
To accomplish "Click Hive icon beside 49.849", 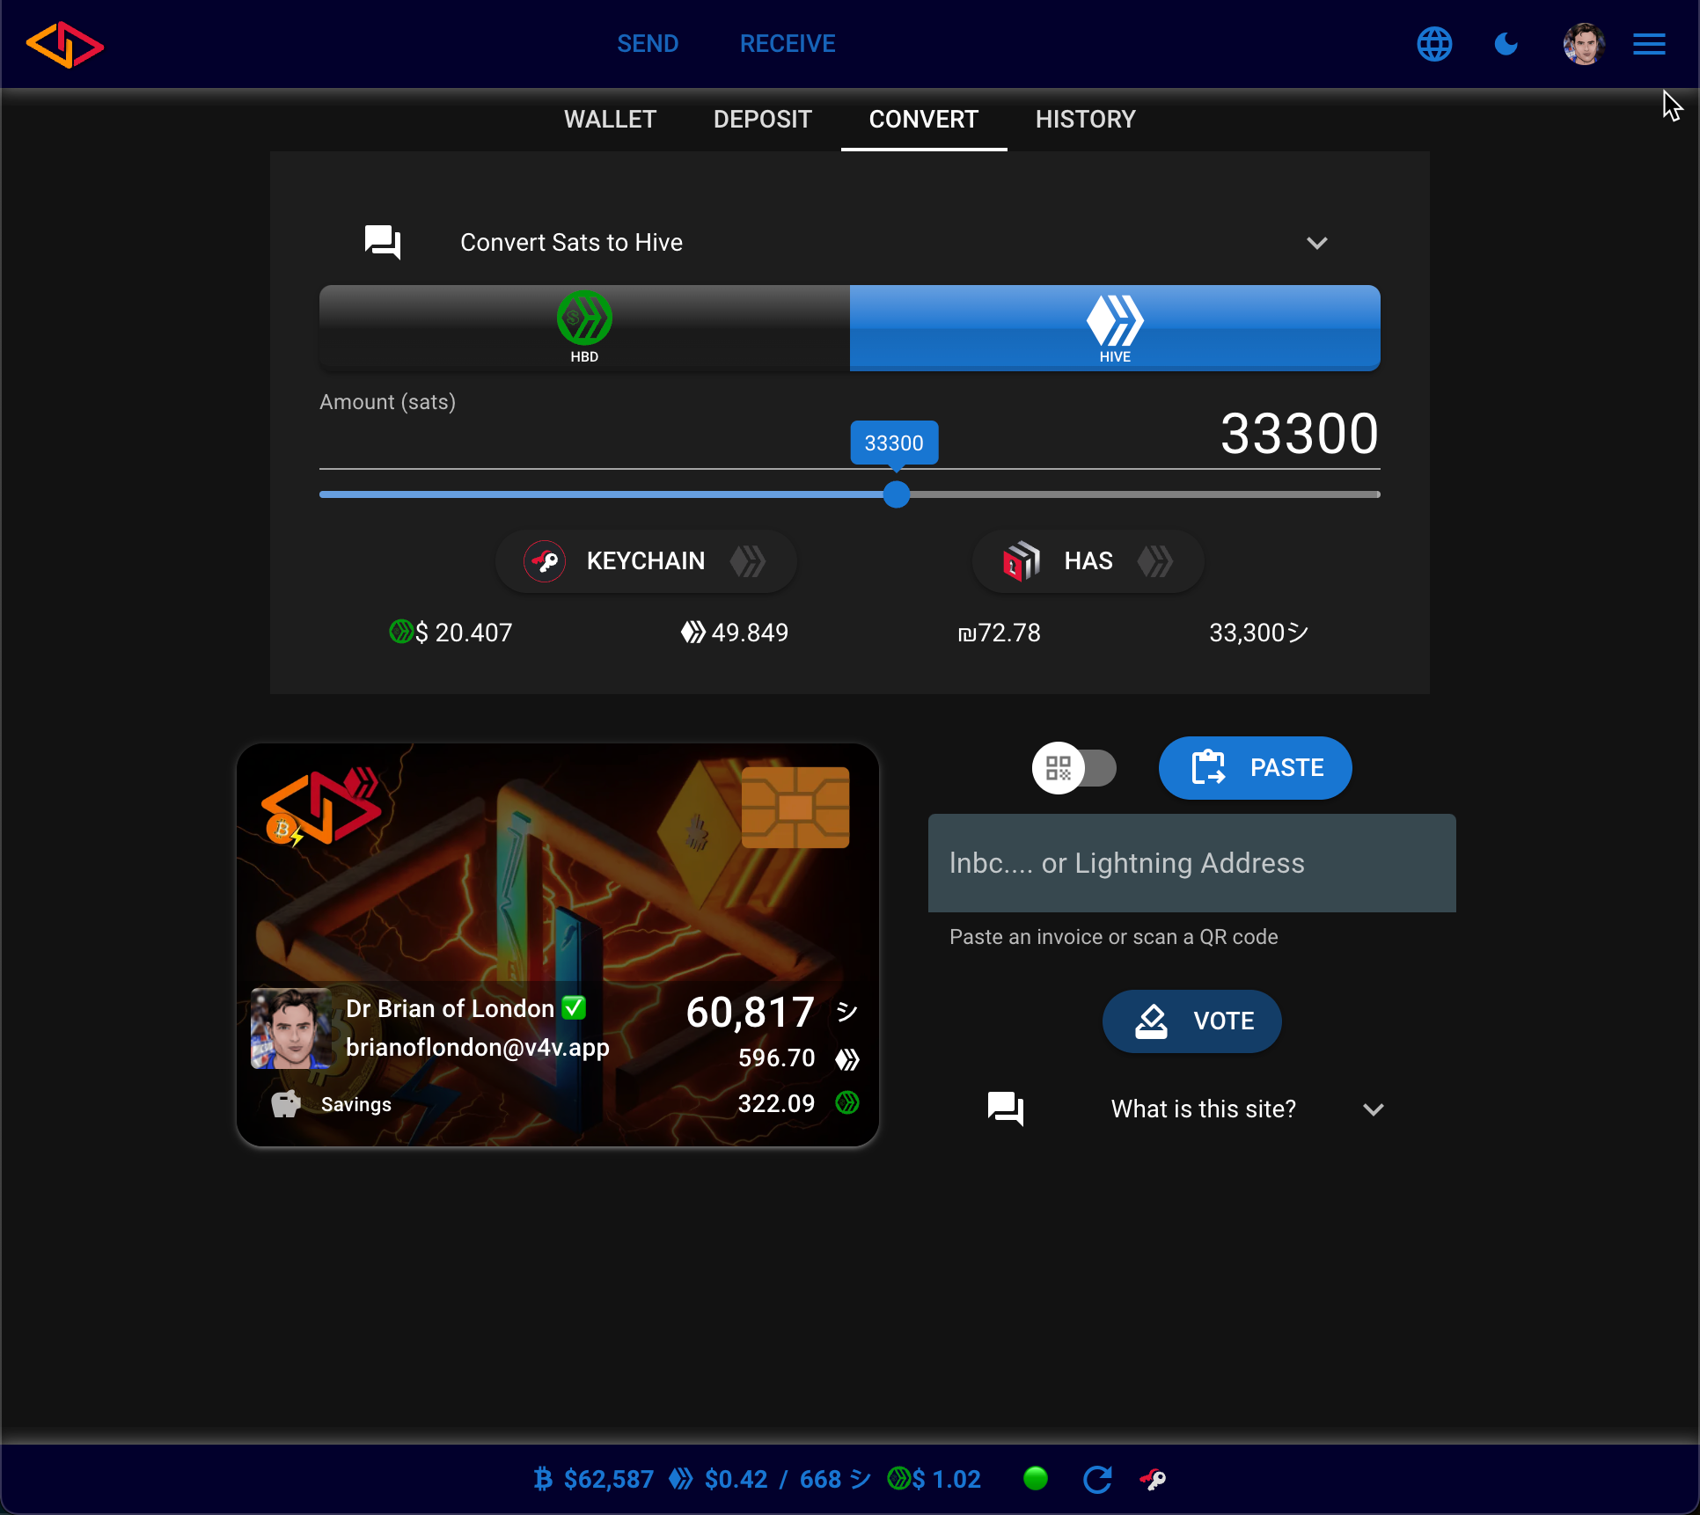I will click(693, 632).
